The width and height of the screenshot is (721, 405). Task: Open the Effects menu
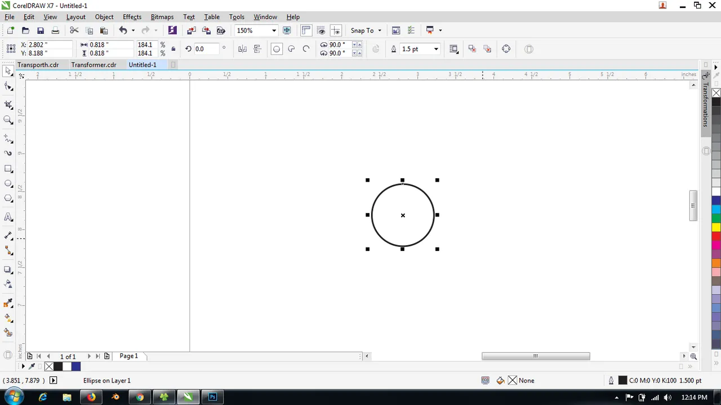[x=132, y=17]
